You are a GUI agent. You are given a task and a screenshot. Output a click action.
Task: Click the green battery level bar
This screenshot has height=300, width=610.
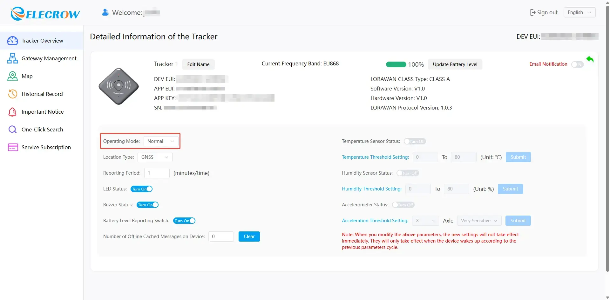[396, 64]
